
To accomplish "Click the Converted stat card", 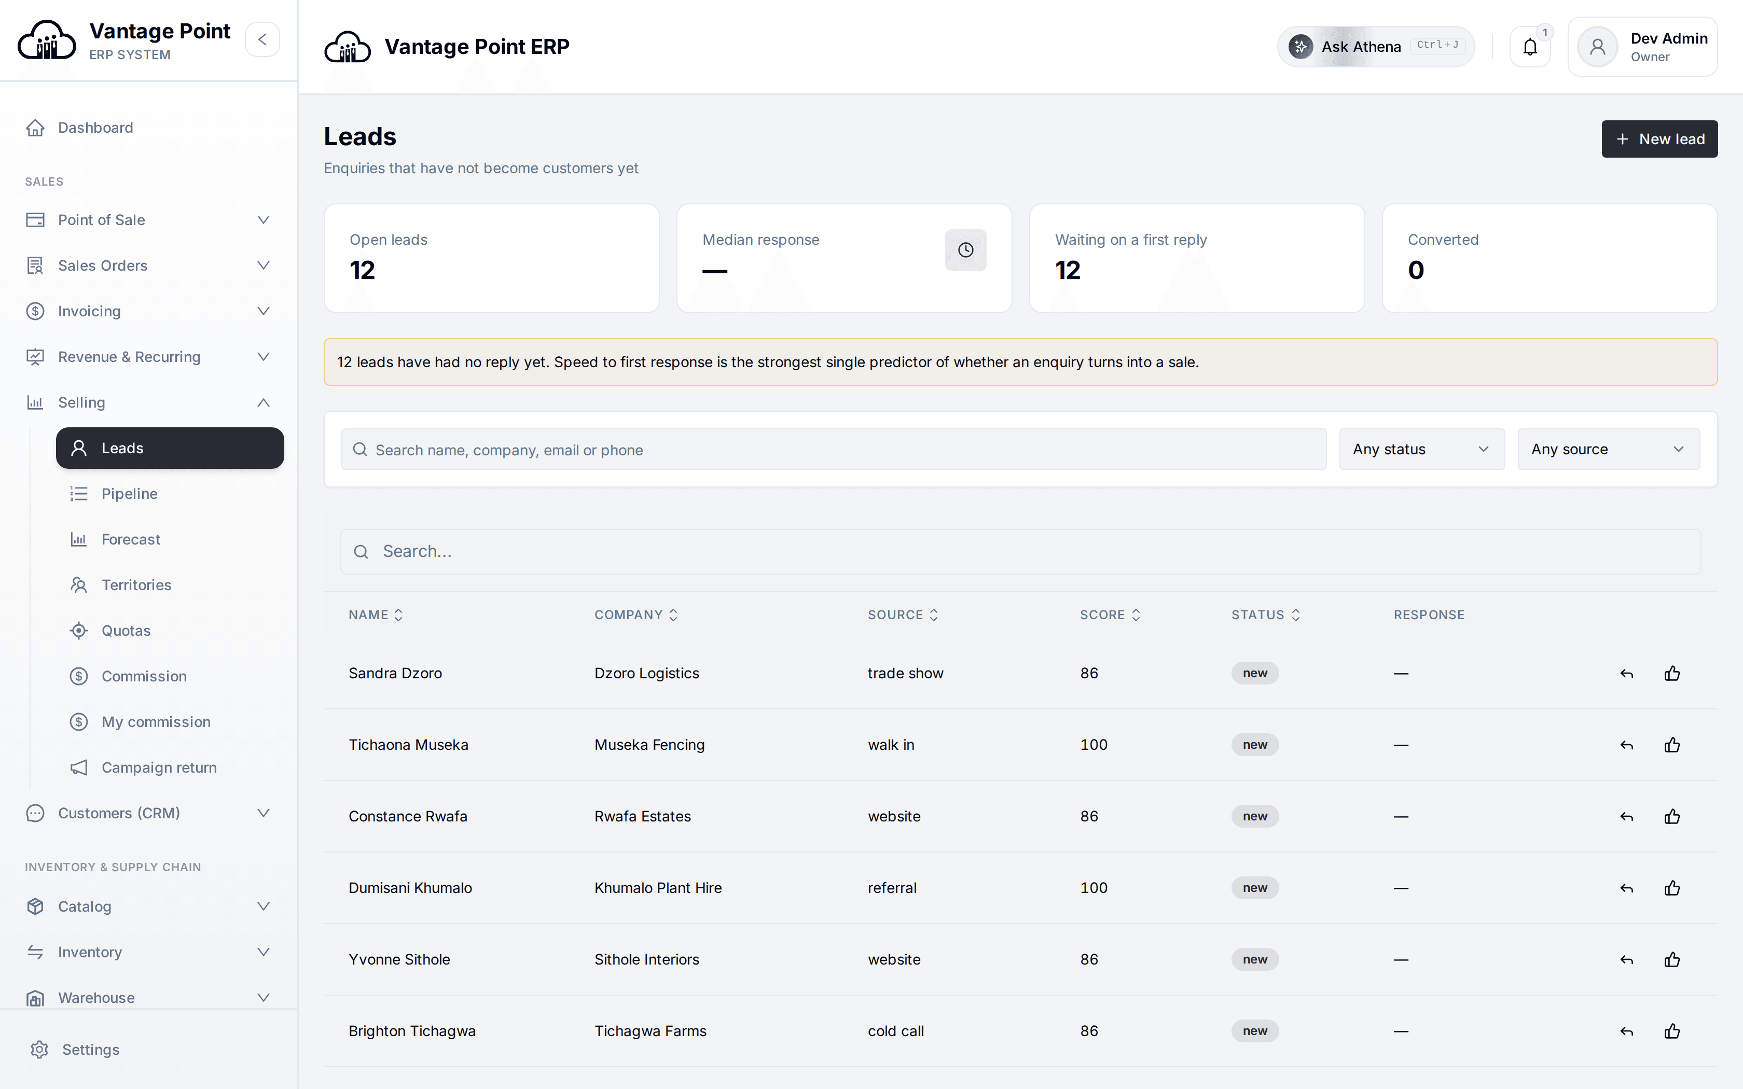I will (x=1550, y=258).
